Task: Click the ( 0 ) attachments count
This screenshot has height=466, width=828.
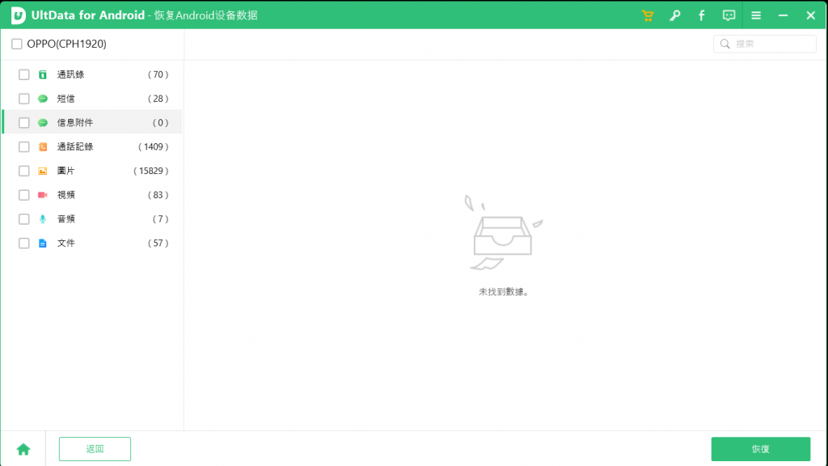Action: pos(161,123)
